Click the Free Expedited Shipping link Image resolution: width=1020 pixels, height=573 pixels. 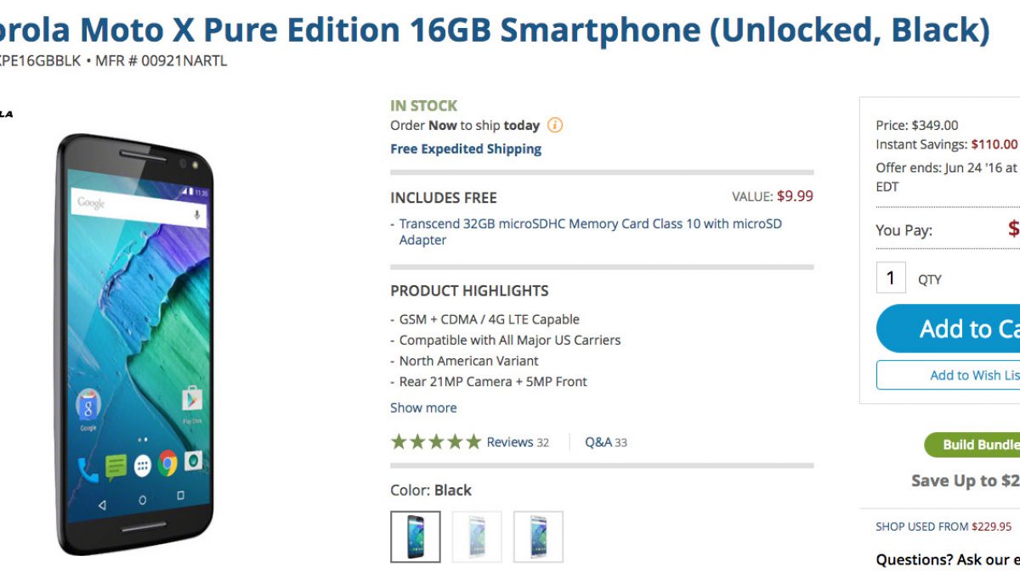coord(466,149)
